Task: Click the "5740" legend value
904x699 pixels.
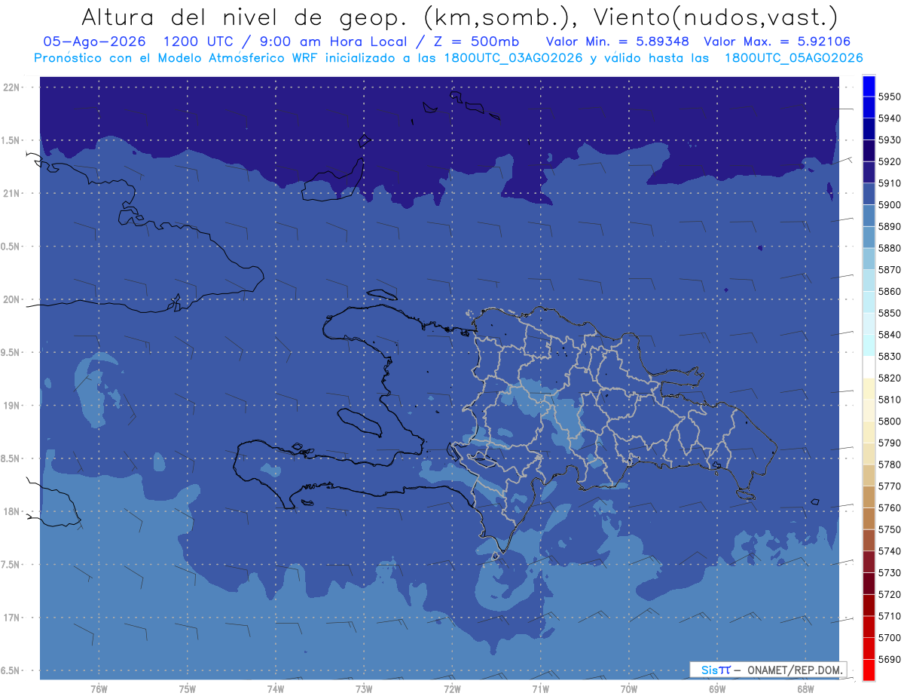Action: [890, 551]
